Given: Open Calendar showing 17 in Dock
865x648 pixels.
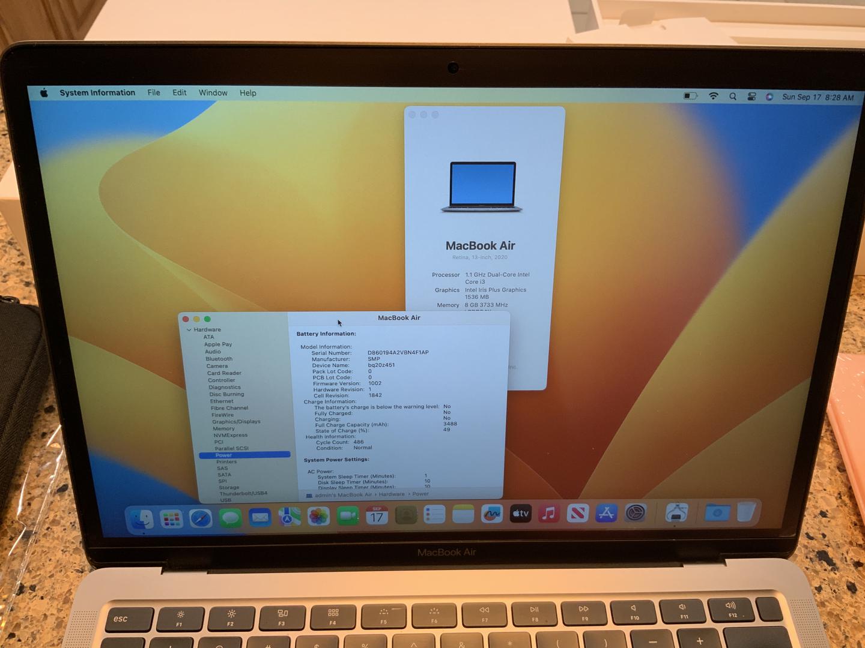Looking at the screenshot, I should (x=377, y=515).
